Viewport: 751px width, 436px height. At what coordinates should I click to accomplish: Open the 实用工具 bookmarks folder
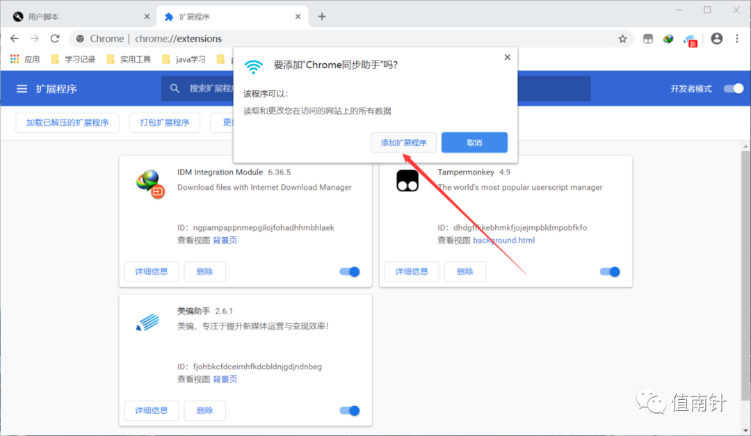[x=129, y=59]
